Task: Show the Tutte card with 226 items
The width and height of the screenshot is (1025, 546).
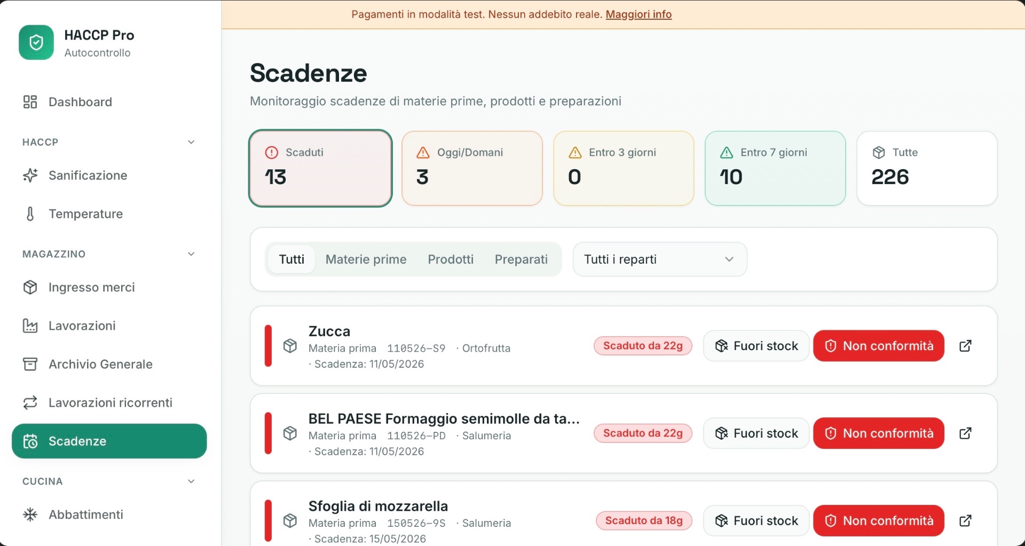Action: coord(927,168)
